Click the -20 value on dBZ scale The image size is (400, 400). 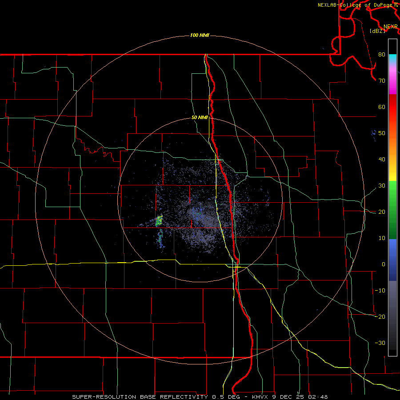[x=380, y=316]
